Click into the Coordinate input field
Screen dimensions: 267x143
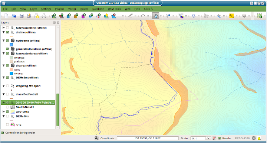coord(148,138)
